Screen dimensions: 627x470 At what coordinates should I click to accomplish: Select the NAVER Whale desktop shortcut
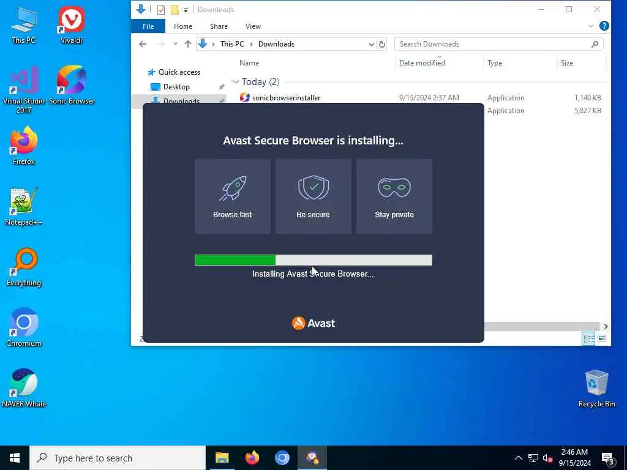[x=24, y=388]
